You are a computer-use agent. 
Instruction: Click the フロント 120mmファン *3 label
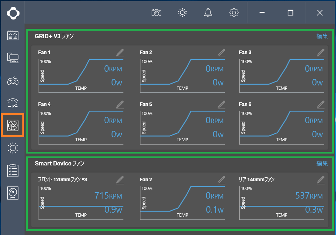tap(62, 179)
